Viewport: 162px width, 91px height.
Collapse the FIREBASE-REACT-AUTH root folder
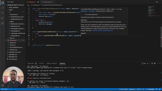tap(15, 5)
